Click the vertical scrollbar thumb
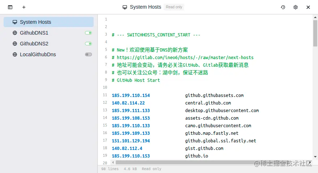318x173 pixels. tap(315, 34)
